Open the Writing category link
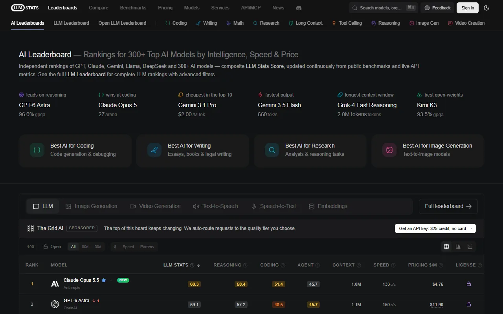The image size is (503, 314). coord(206,23)
